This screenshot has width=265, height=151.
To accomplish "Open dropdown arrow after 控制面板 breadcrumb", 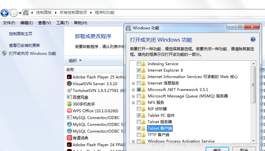I will [56, 13].
